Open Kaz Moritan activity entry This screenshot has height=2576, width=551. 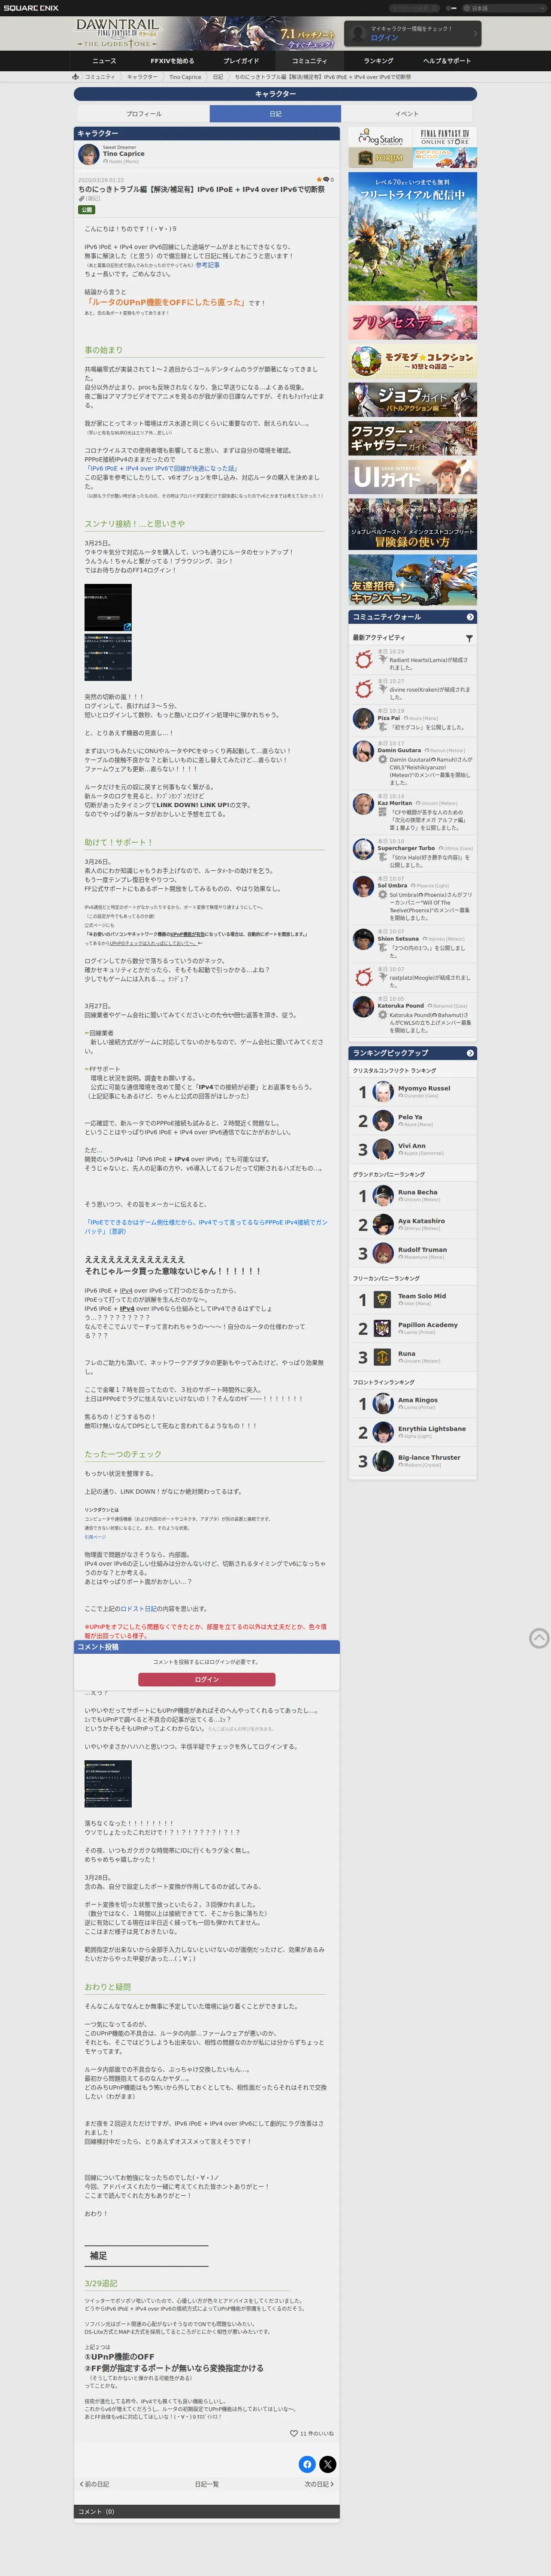412,813
